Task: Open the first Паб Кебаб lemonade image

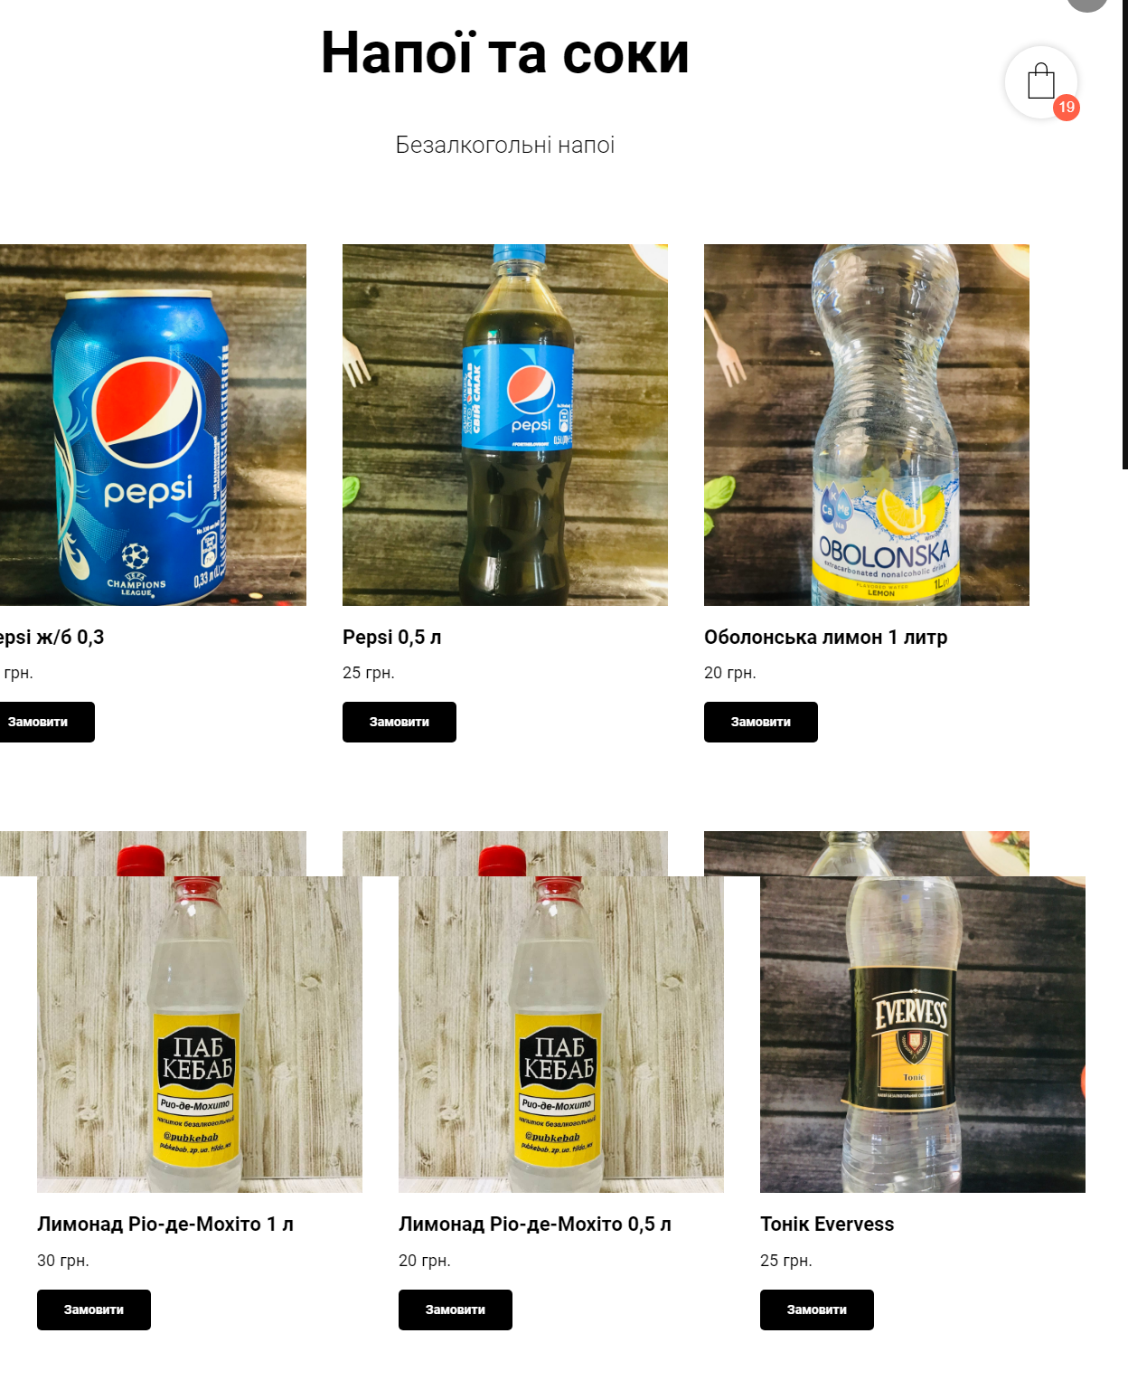Action: click(x=200, y=1035)
